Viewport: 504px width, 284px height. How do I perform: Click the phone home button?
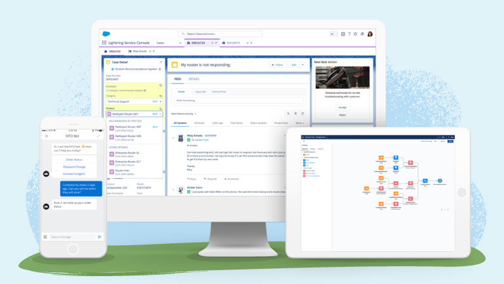[x=73, y=249]
